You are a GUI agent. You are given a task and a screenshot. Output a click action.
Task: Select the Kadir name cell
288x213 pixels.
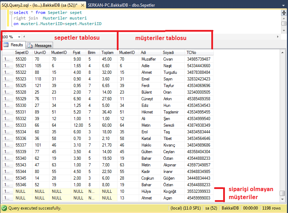[x=150, y=171]
